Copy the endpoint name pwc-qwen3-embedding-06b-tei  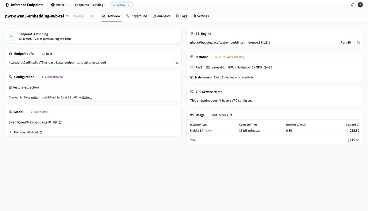click(x=67, y=16)
